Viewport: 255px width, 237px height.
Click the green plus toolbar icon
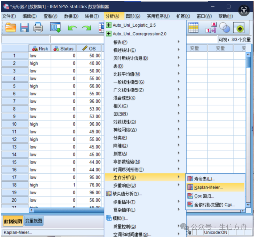(x=239, y=28)
